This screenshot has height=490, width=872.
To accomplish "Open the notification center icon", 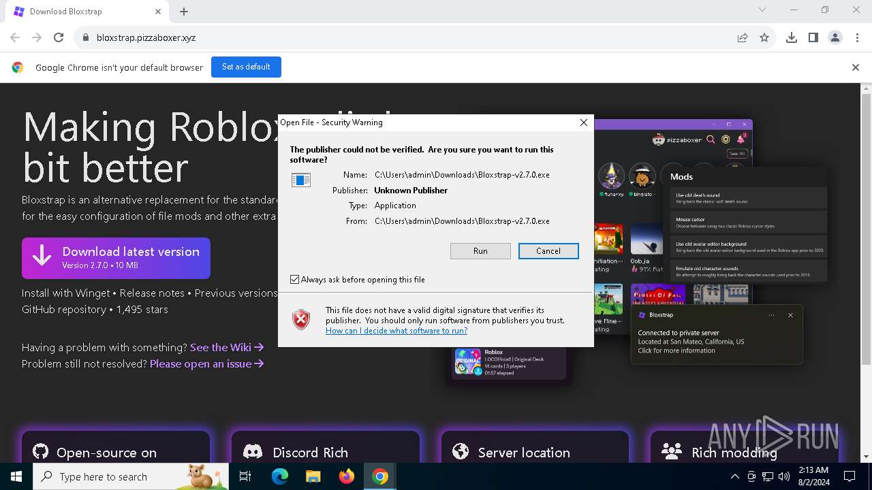I will pos(850,476).
